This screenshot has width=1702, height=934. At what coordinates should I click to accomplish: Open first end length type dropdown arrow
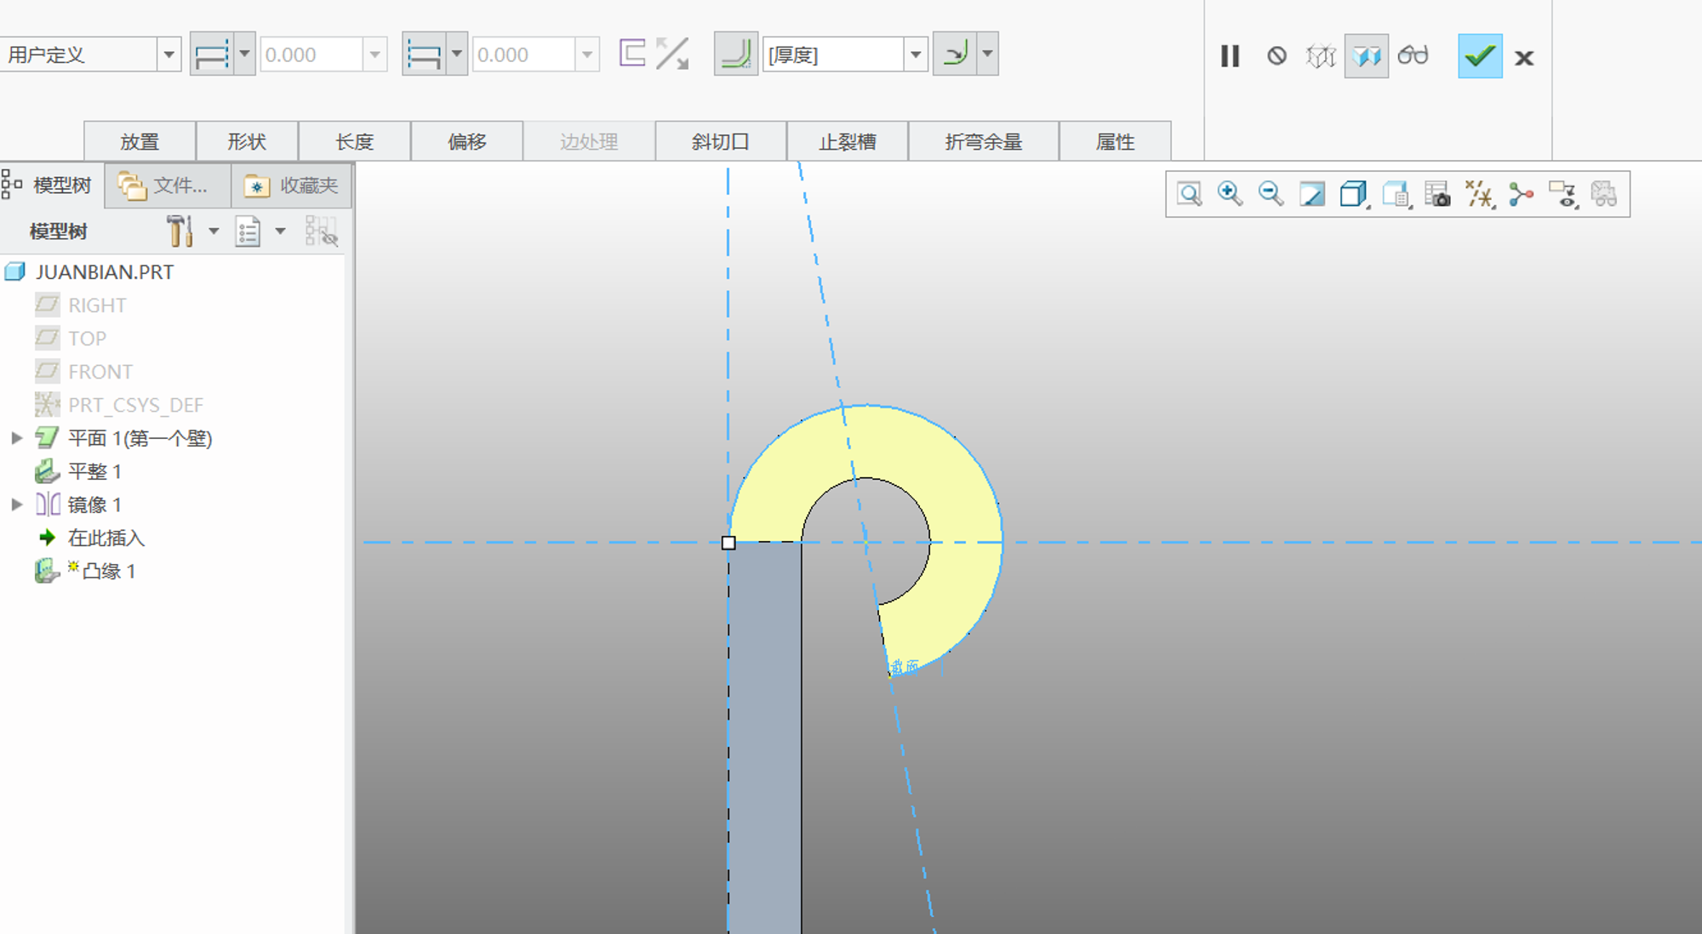tap(244, 54)
